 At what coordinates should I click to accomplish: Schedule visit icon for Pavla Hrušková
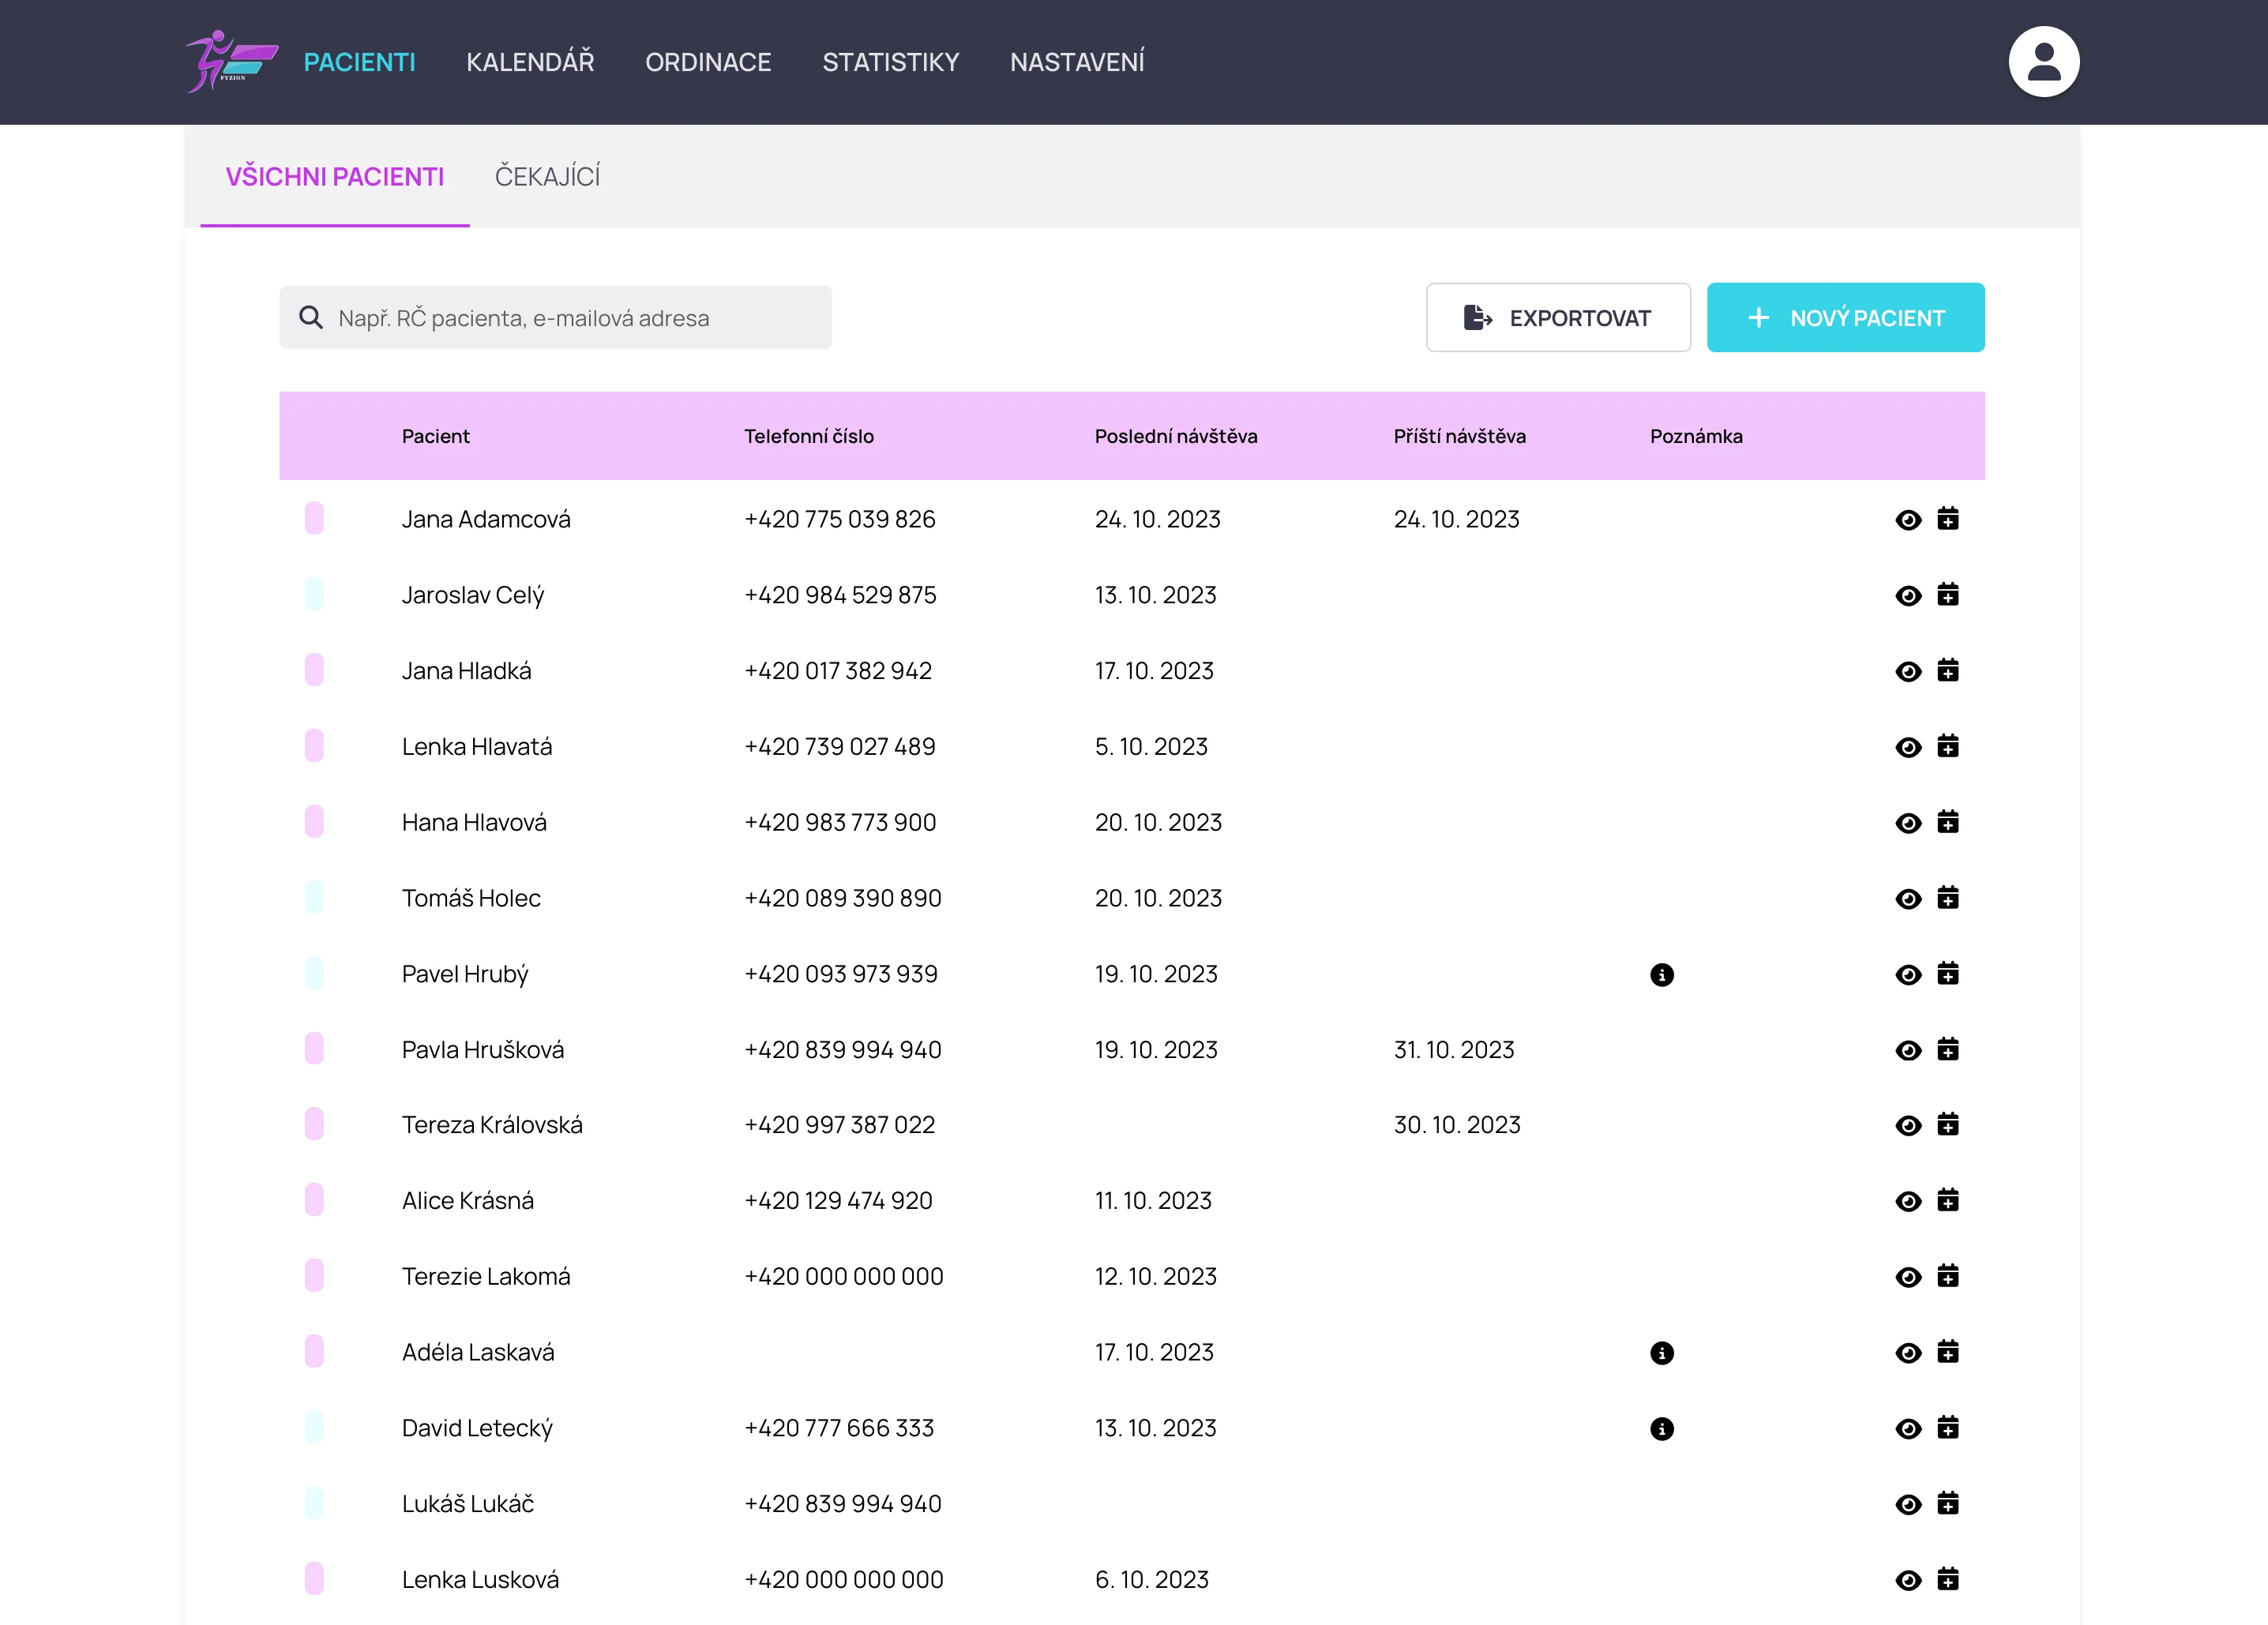[1947, 1049]
